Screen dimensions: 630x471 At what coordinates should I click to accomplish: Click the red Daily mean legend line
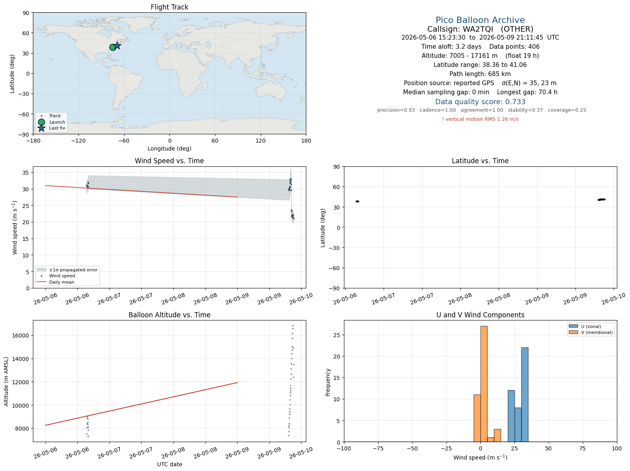[41, 282]
